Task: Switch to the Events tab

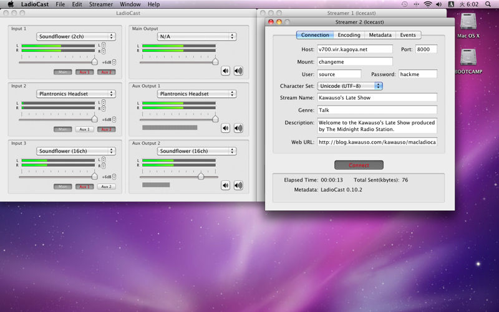Action: 408,35
